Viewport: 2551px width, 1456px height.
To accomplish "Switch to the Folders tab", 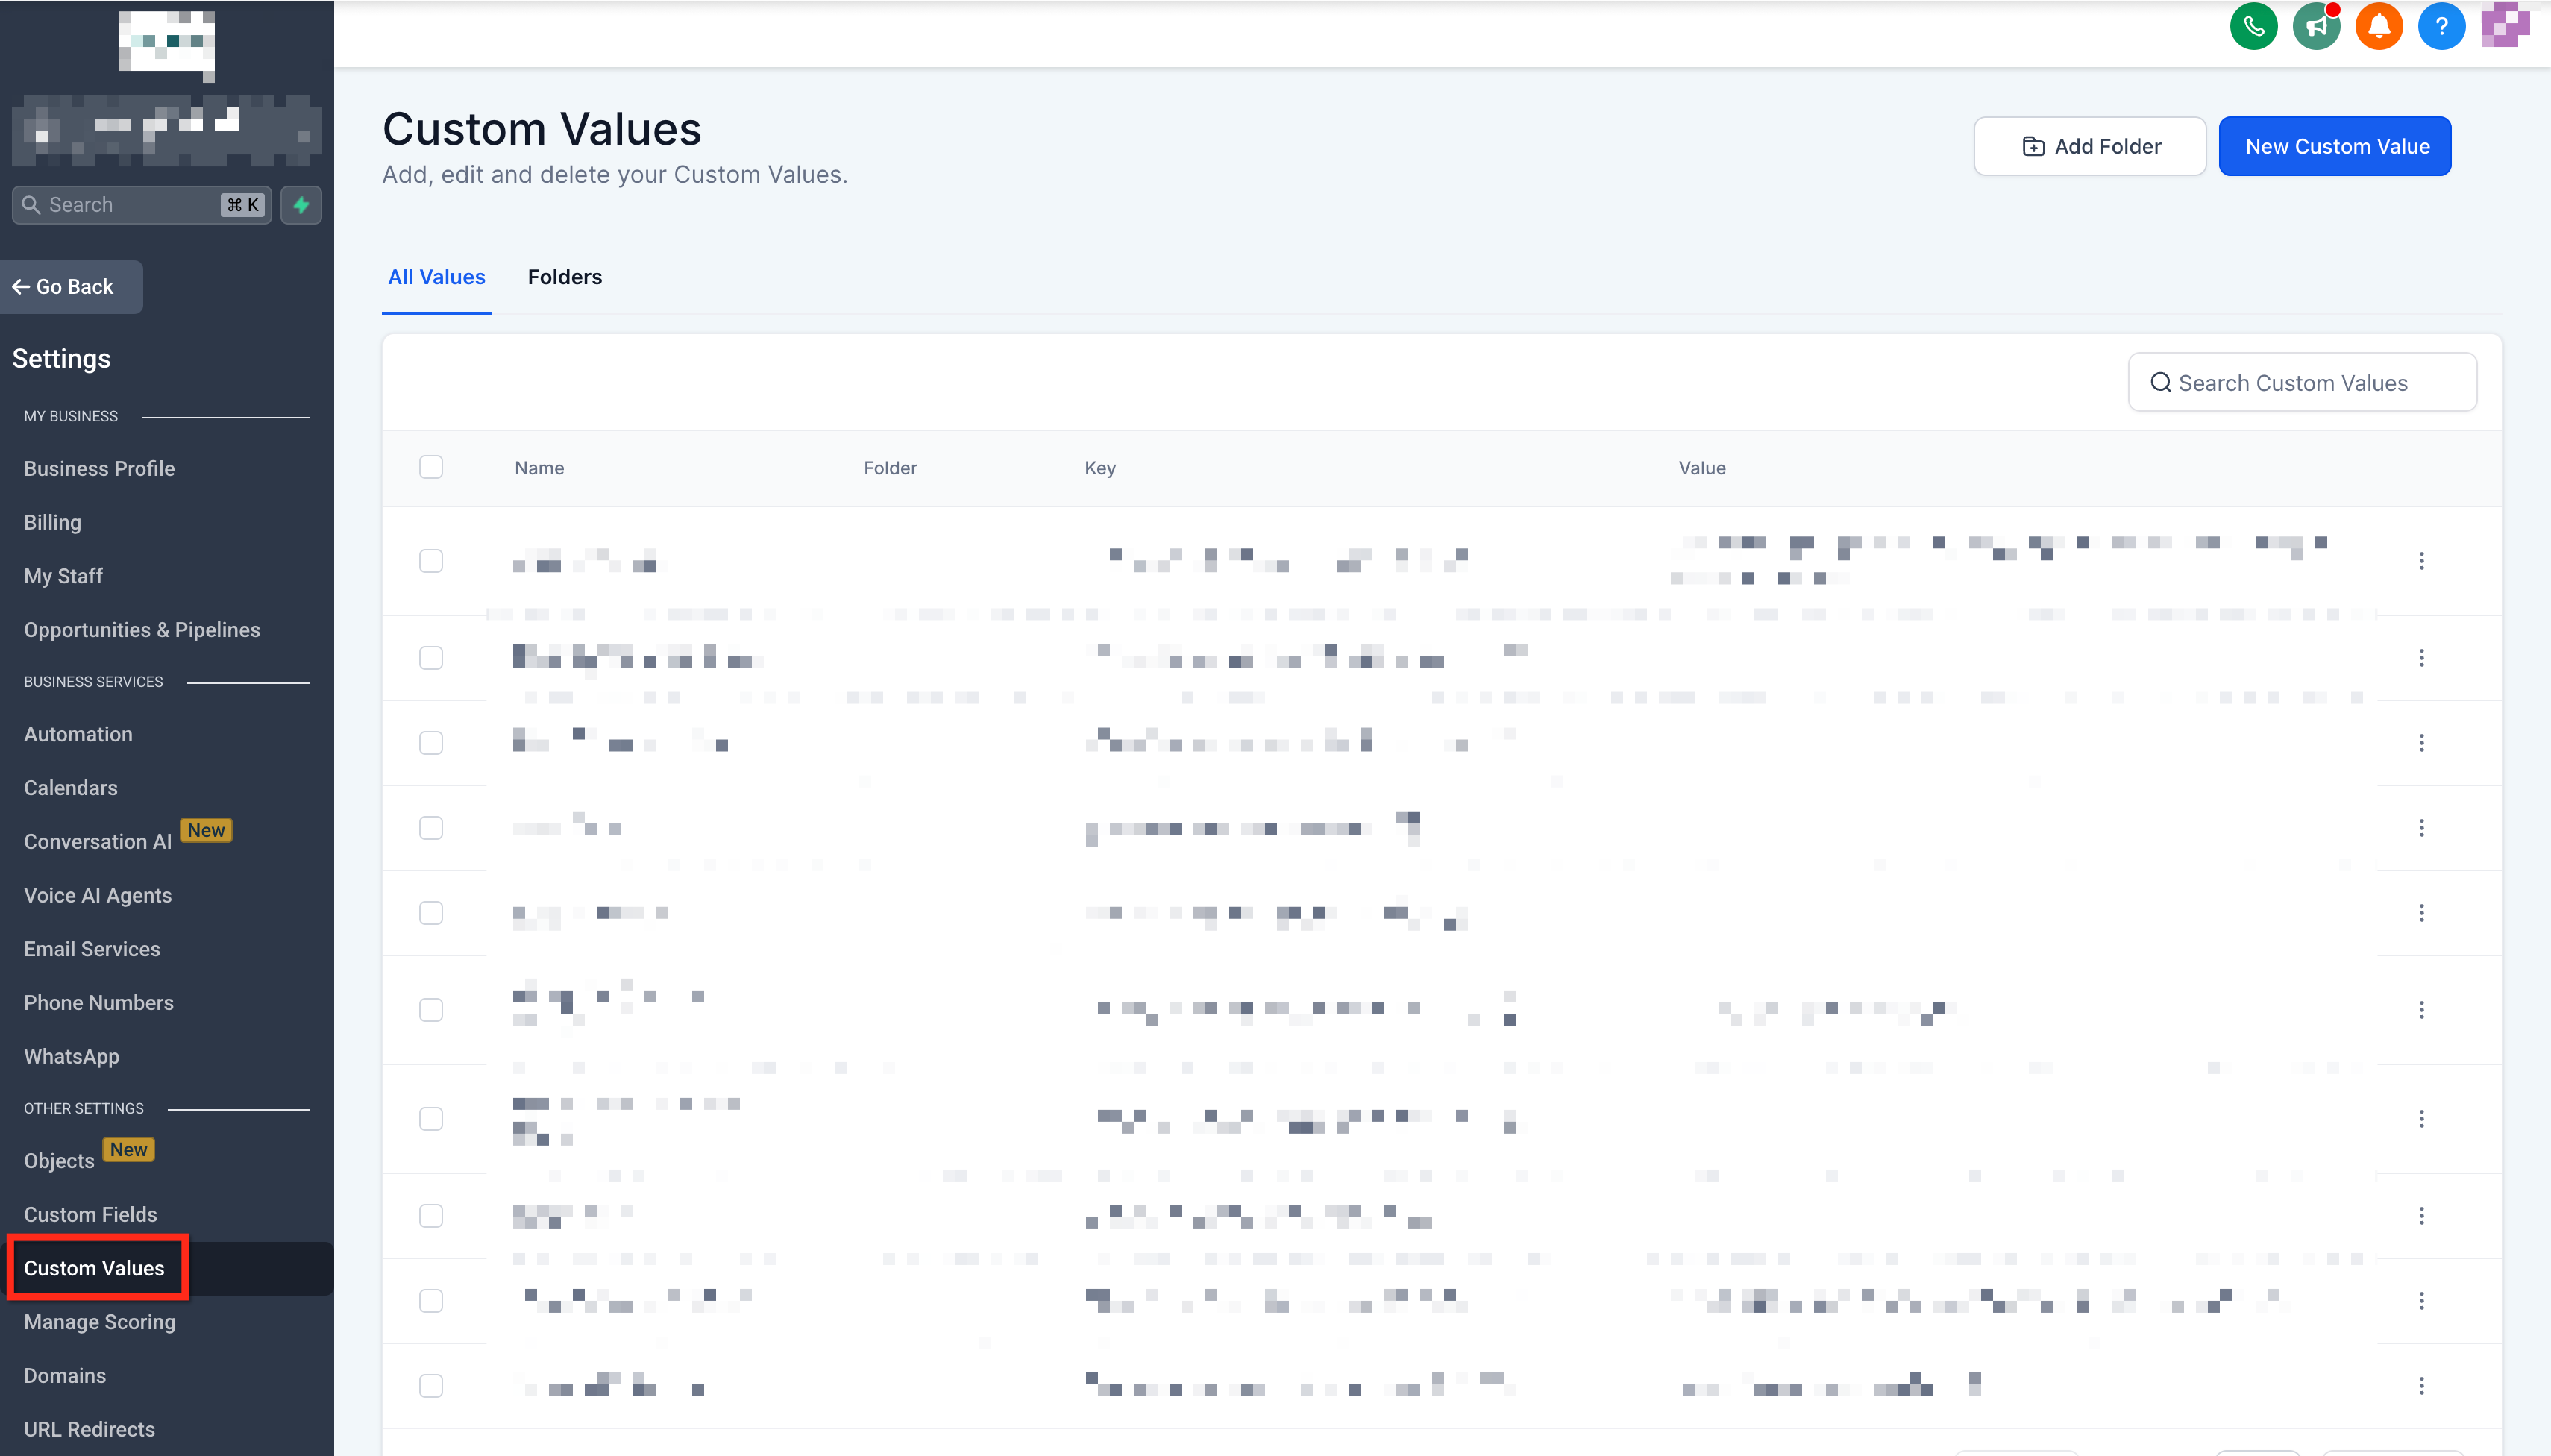I will click(564, 277).
